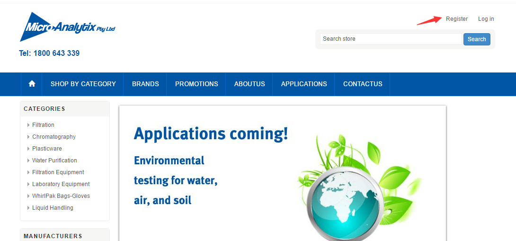Click the blue Search button
The height and width of the screenshot is (241, 516).
[x=477, y=39]
